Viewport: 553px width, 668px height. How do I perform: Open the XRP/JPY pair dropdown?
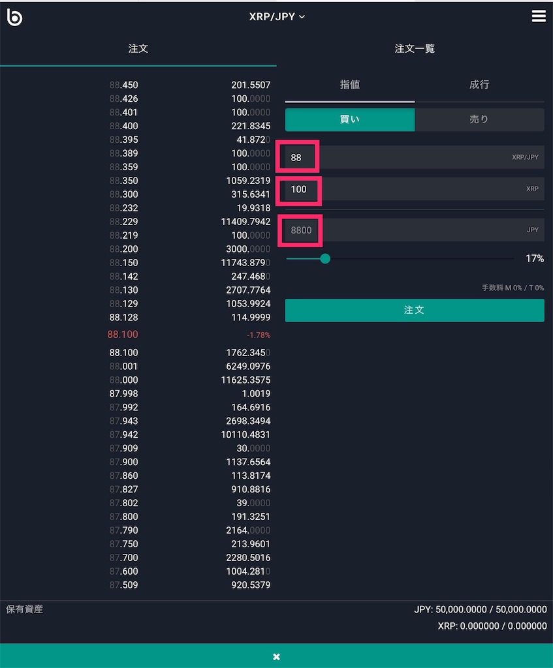[x=277, y=16]
